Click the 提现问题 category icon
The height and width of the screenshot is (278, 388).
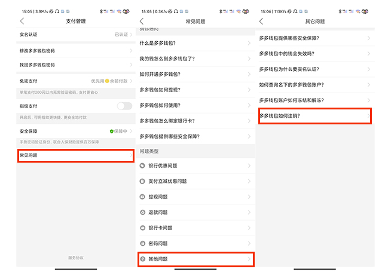(x=142, y=197)
